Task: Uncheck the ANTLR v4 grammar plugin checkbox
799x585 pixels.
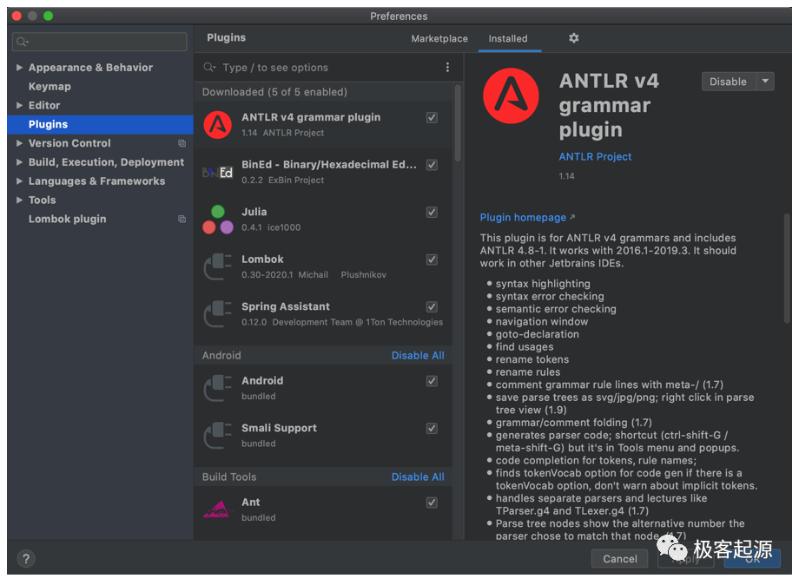Action: [432, 118]
